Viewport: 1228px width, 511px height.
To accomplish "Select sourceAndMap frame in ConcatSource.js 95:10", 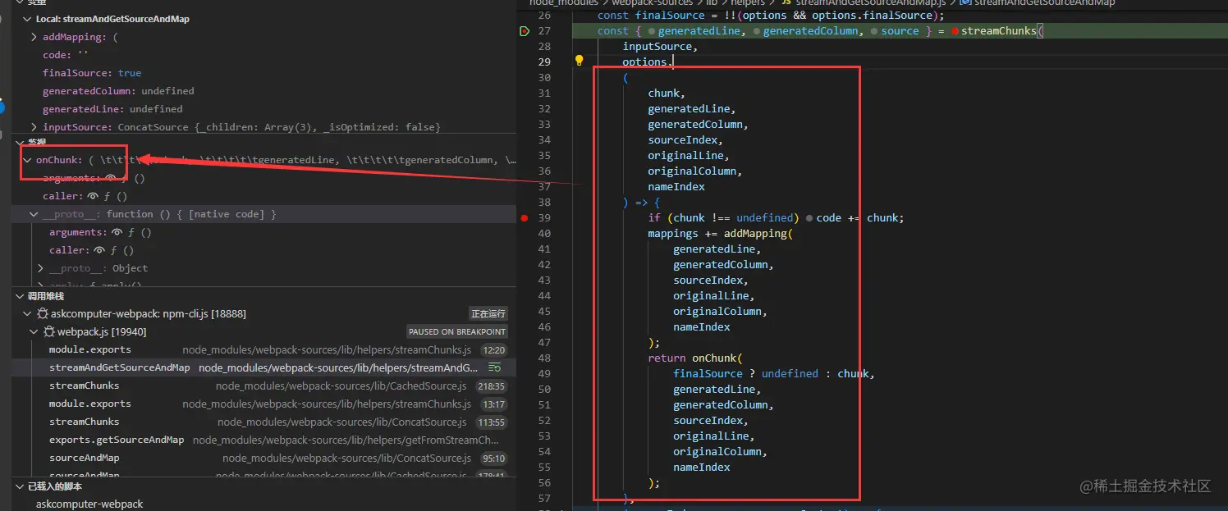I will (x=263, y=459).
